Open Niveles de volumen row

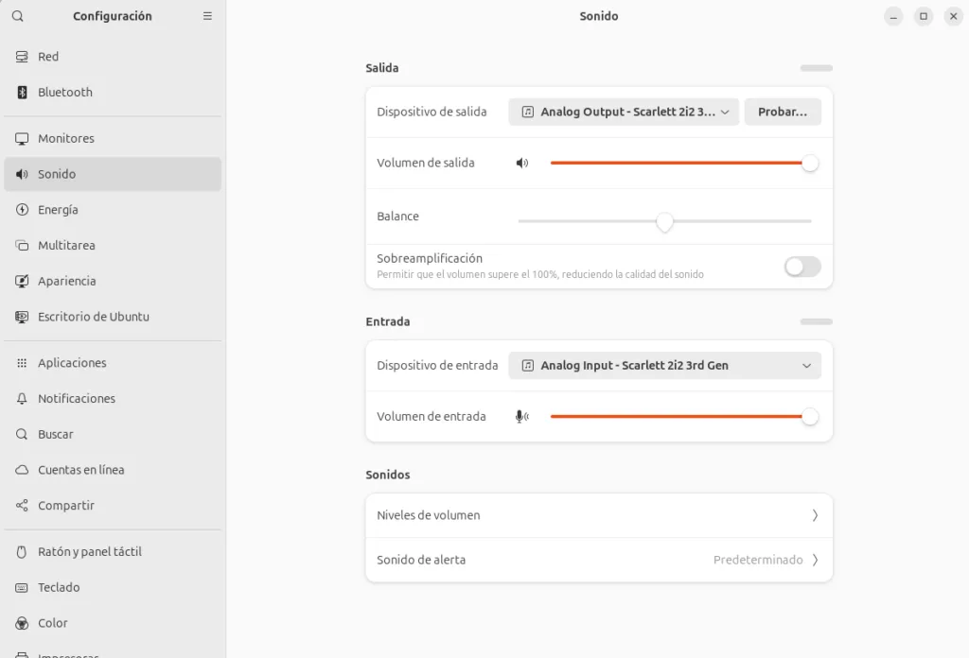pyautogui.click(x=599, y=515)
